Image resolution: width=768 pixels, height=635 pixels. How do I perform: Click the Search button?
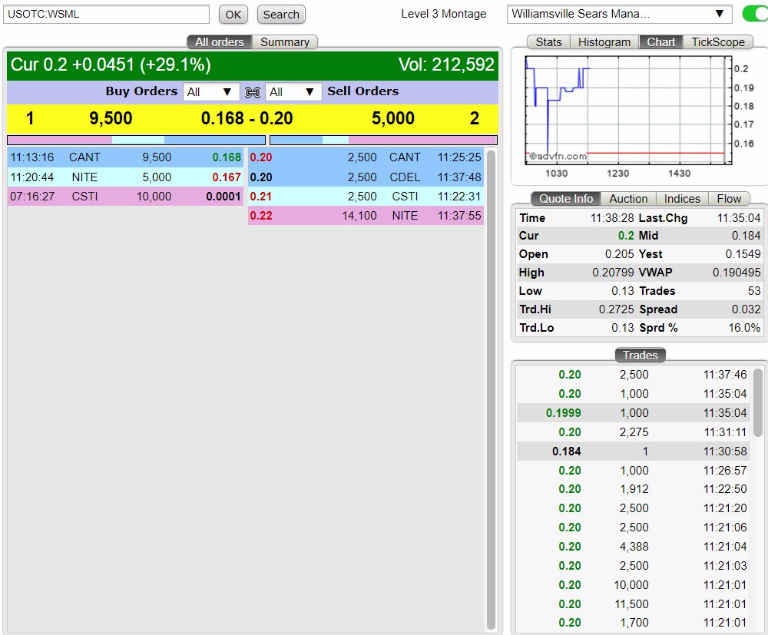click(281, 14)
